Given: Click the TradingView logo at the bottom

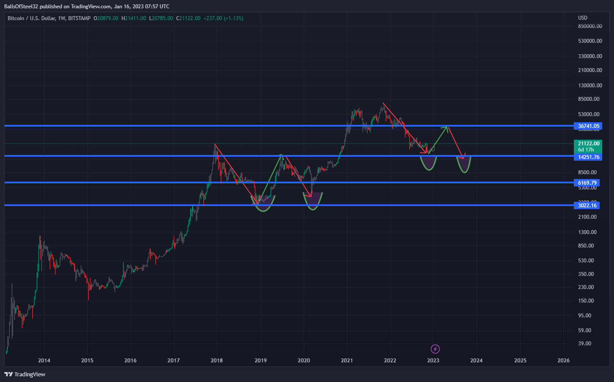Looking at the screenshot, I should coord(25,374).
